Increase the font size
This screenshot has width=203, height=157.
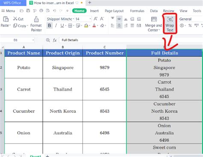tap(96, 19)
